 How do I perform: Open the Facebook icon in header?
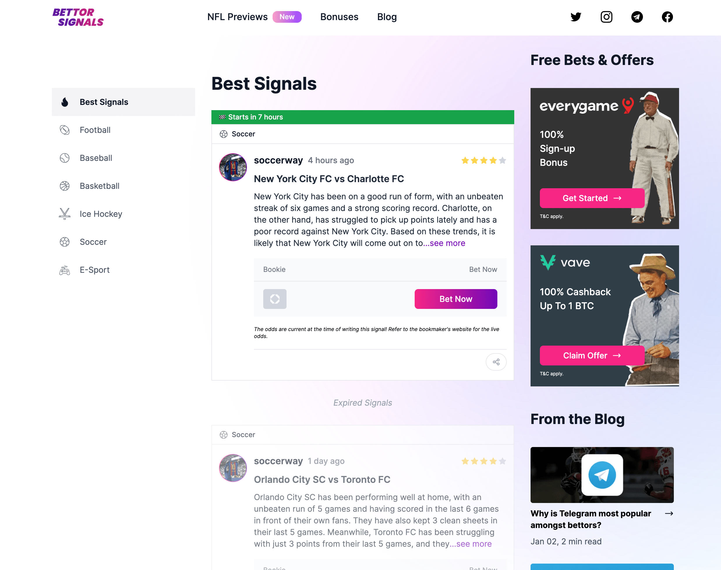667,17
